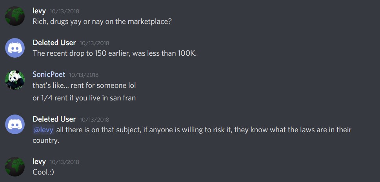Click Deleted User's Discord logo avatar above SonicPoet
Image resolution: width=380 pixels, height=182 pixels.
[x=15, y=48]
